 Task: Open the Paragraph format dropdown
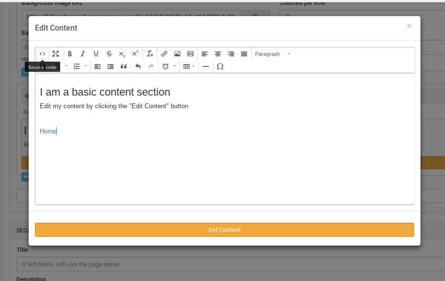(x=272, y=54)
